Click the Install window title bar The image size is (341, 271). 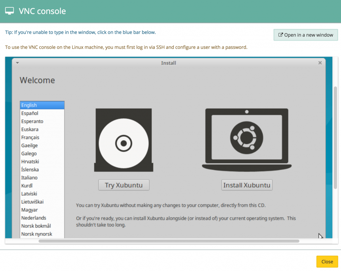169,63
